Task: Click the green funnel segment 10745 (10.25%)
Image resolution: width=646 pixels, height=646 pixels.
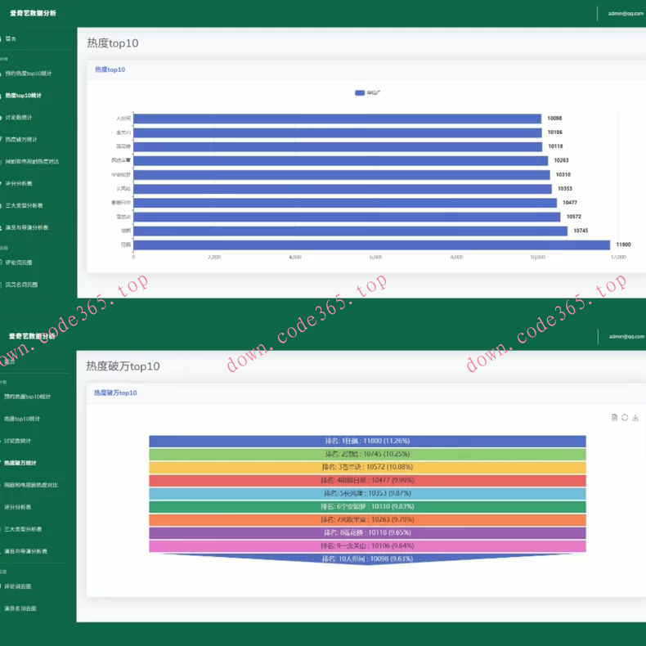Action: point(367,455)
